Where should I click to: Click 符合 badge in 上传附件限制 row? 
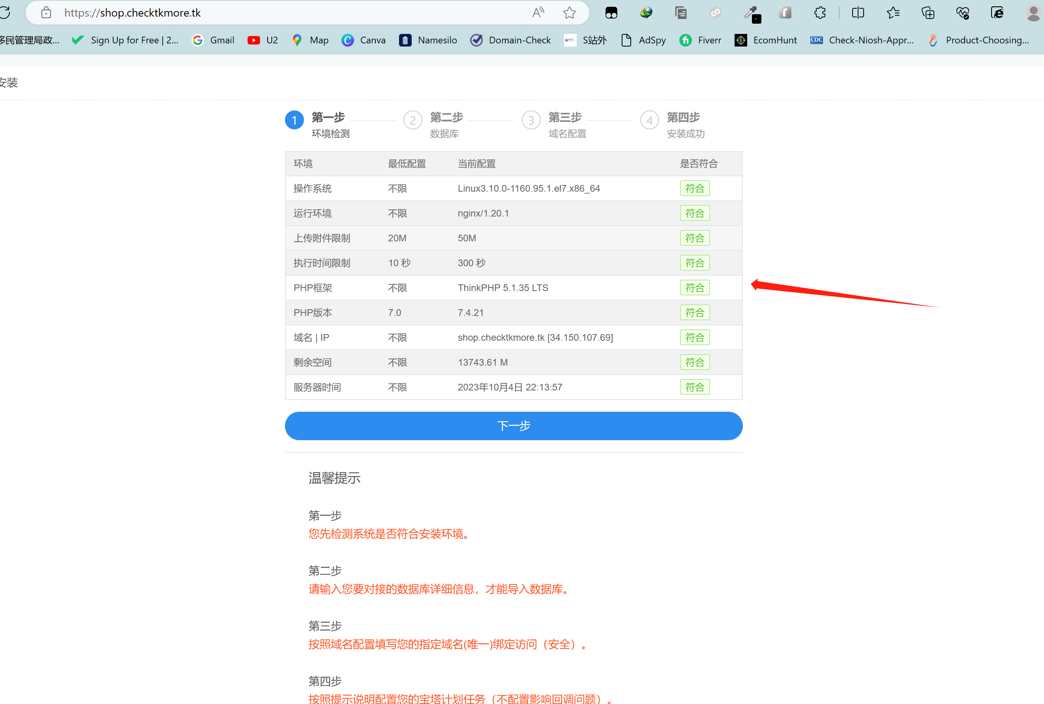click(x=695, y=238)
